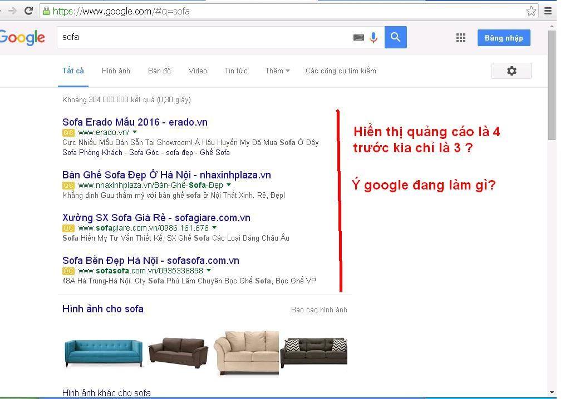Expand dropdown arrow next to www.erado.vn
This screenshot has width=570, height=399.
(135, 132)
